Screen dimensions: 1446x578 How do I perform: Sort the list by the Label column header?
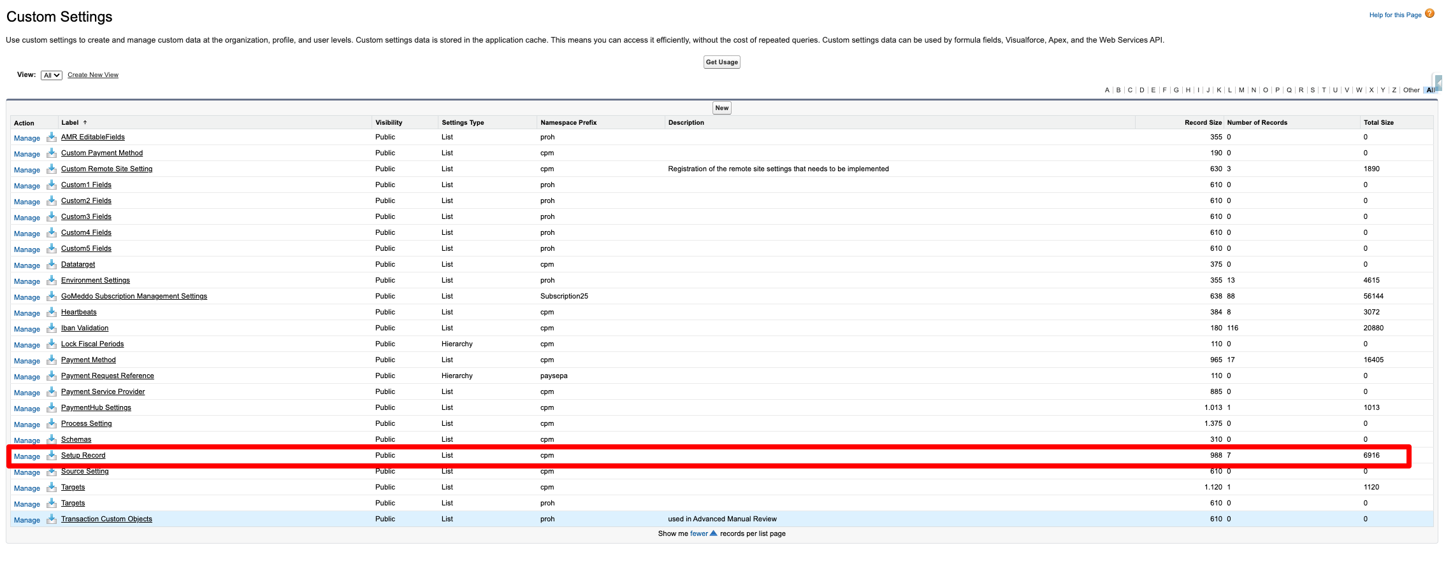point(70,123)
